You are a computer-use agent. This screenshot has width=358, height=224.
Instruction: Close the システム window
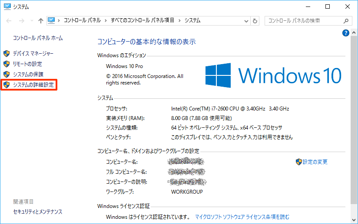pyautogui.click(x=347, y=6)
